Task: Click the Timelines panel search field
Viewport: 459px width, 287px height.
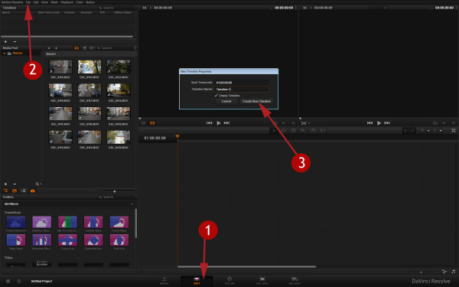Action: (x=116, y=8)
